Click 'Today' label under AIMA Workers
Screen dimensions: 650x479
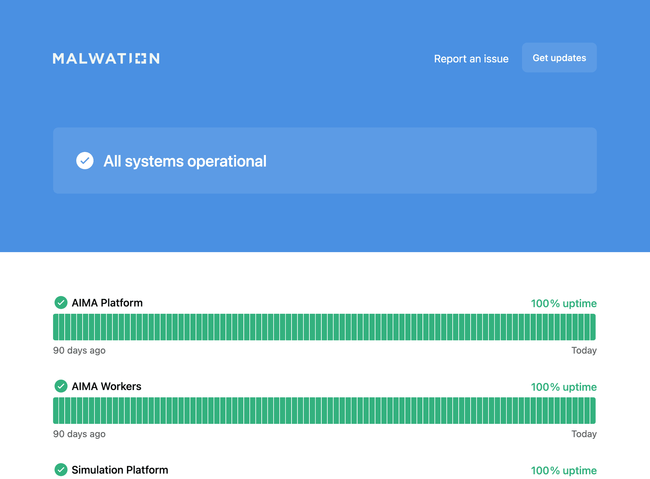point(584,434)
